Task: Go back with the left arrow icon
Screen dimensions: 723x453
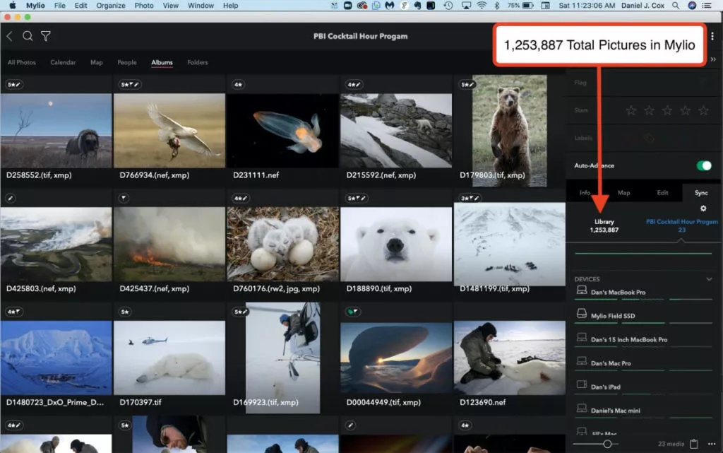Action: tap(10, 36)
